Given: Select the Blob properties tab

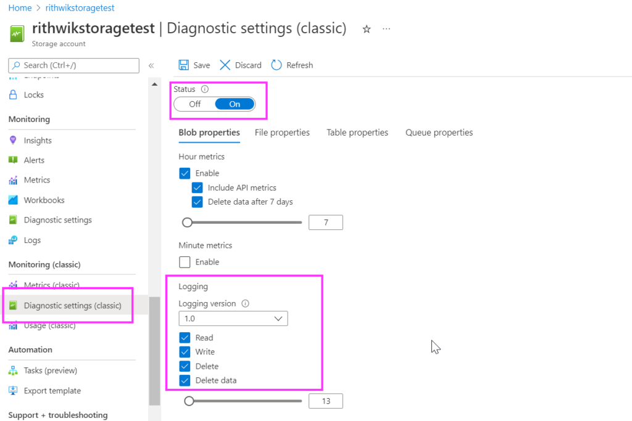Looking at the screenshot, I should (209, 133).
